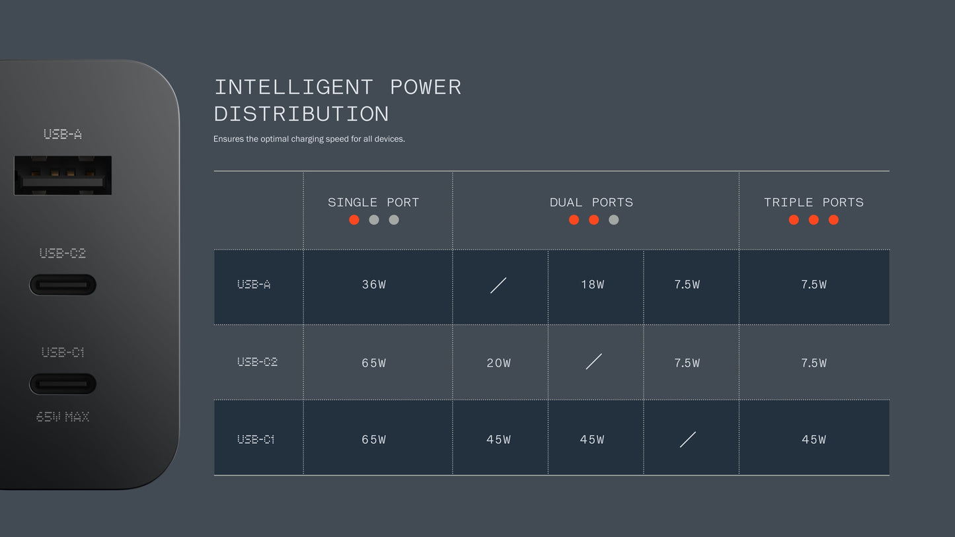Click the middle red dot under Triple Ports

tap(814, 220)
